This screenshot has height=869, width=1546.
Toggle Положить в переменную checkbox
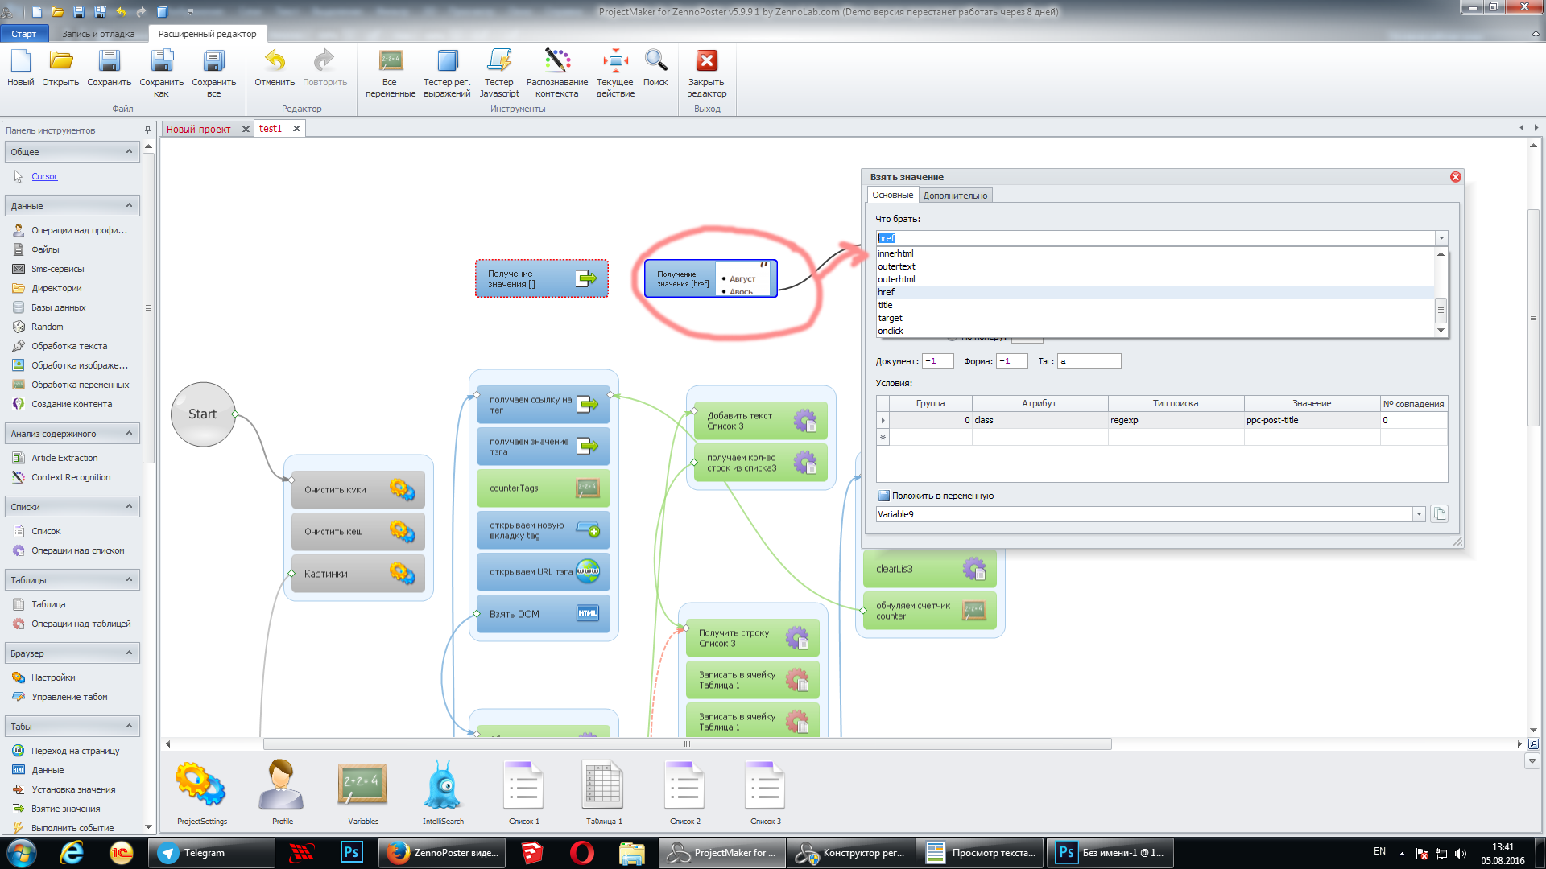click(x=883, y=496)
